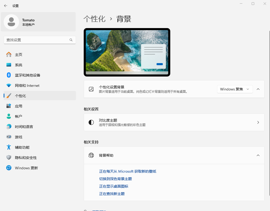
Task: Collapse the 背景帮助 section
Action: coord(258,155)
